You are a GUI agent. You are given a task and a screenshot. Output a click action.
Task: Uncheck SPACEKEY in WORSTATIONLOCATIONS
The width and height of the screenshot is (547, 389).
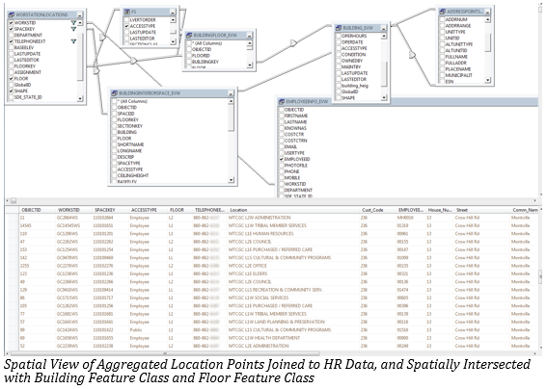[12, 29]
